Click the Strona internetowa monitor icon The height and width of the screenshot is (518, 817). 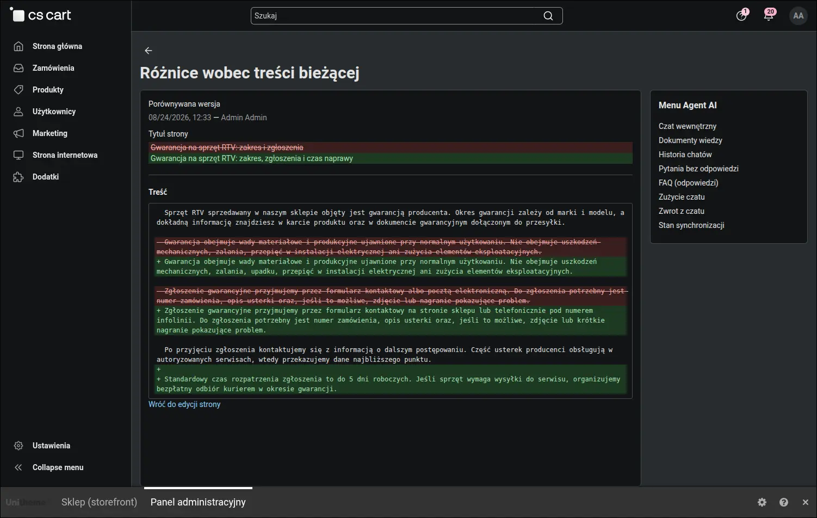tap(18, 155)
